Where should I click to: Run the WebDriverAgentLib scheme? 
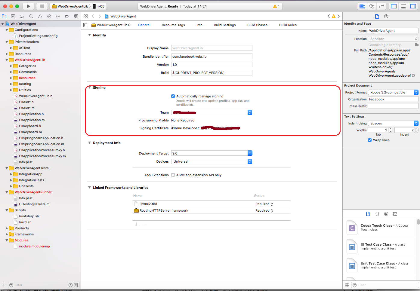tap(28, 6)
